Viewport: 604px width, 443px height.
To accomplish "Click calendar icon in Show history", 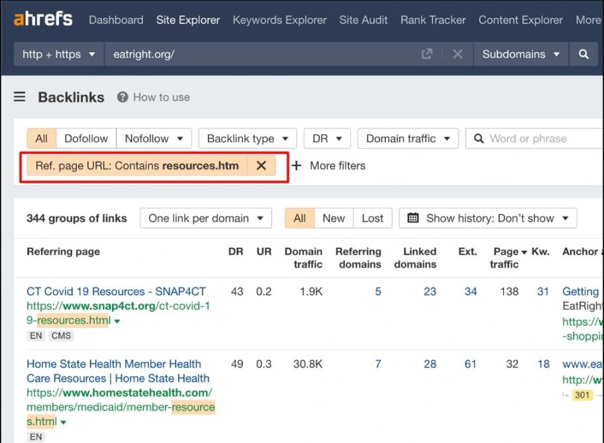I will click(x=413, y=218).
